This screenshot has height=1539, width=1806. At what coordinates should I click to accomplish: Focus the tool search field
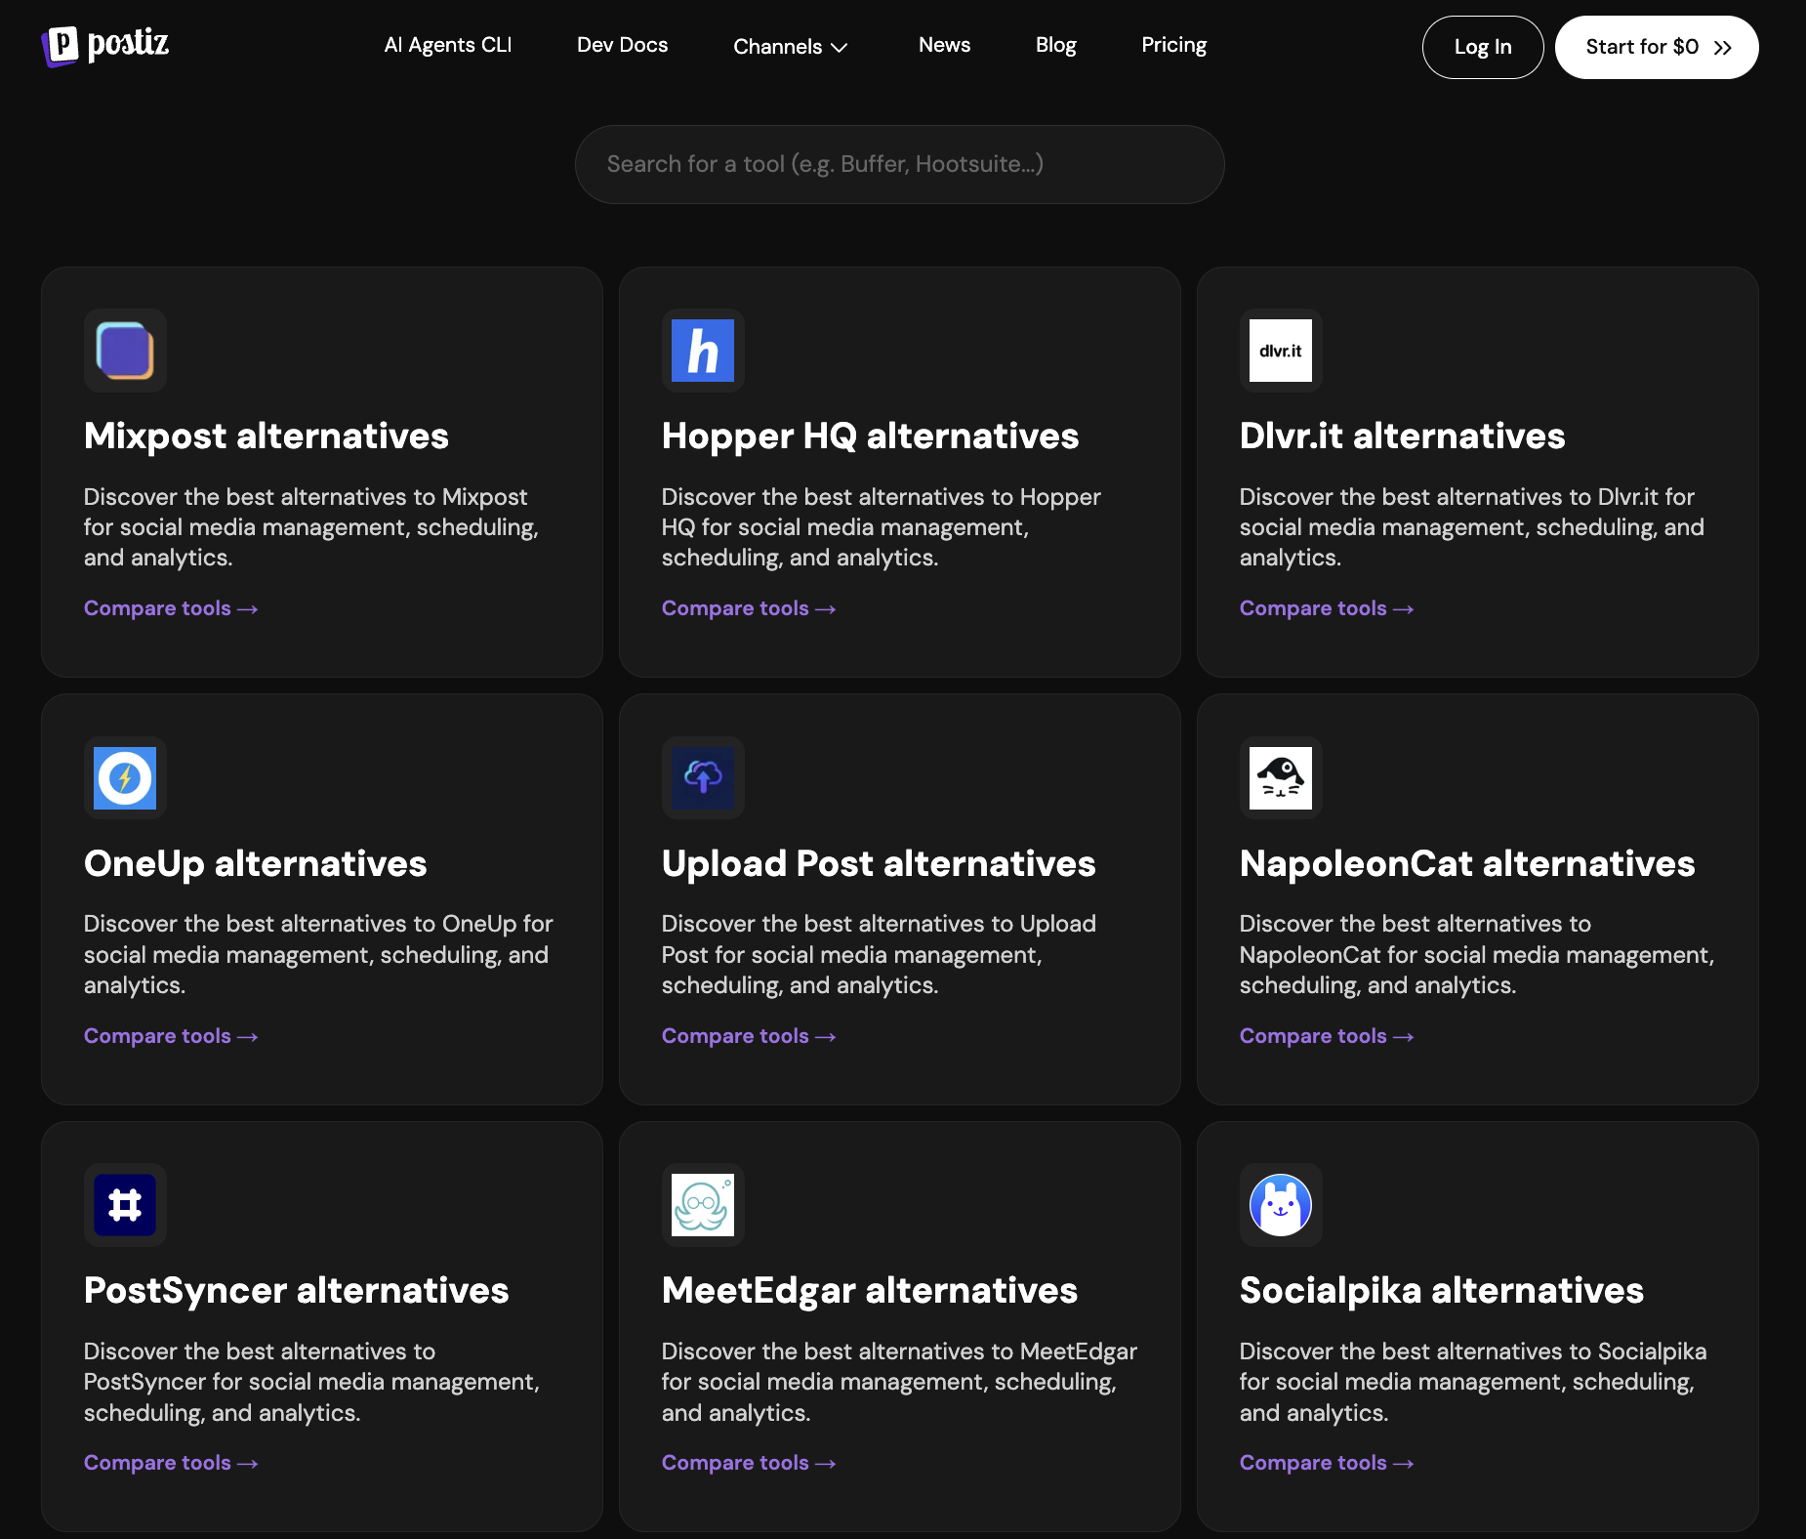point(900,164)
